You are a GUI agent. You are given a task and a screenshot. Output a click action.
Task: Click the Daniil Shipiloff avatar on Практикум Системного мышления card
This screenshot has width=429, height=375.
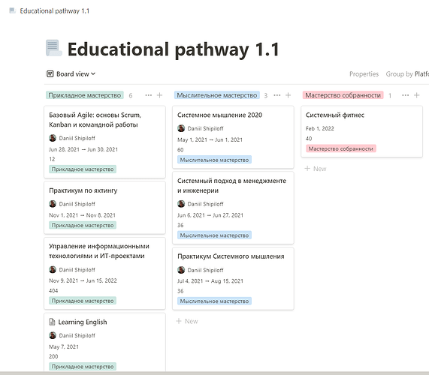pyautogui.click(x=181, y=270)
